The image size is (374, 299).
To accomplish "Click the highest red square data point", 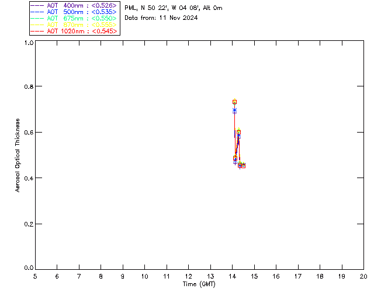I will click(x=234, y=102).
